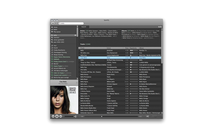Click the 'La Bella Mafia' album on the Thug Luv row
Screen dimensions: 217x135
point(144,62)
